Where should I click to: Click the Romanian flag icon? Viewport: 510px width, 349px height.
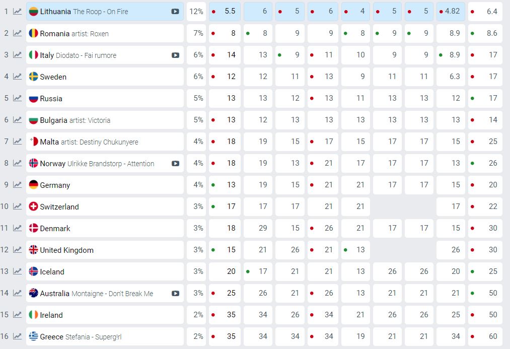pyautogui.click(x=33, y=33)
